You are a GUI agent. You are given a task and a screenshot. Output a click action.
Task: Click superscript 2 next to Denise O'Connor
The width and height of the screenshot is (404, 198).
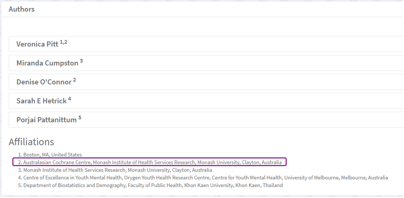pos(75,80)
